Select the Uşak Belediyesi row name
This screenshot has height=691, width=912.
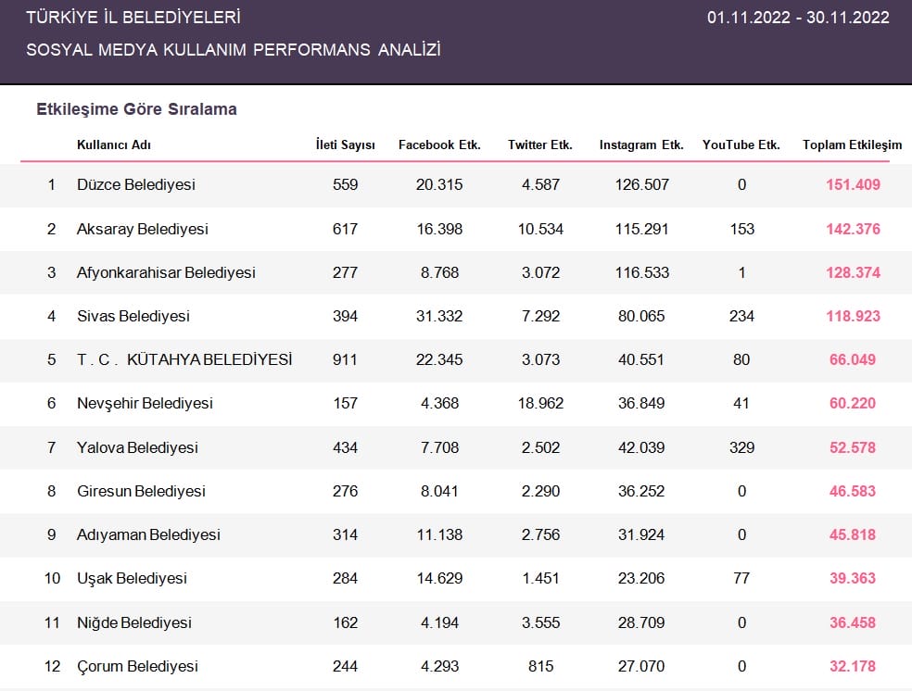tap(132, 578)
